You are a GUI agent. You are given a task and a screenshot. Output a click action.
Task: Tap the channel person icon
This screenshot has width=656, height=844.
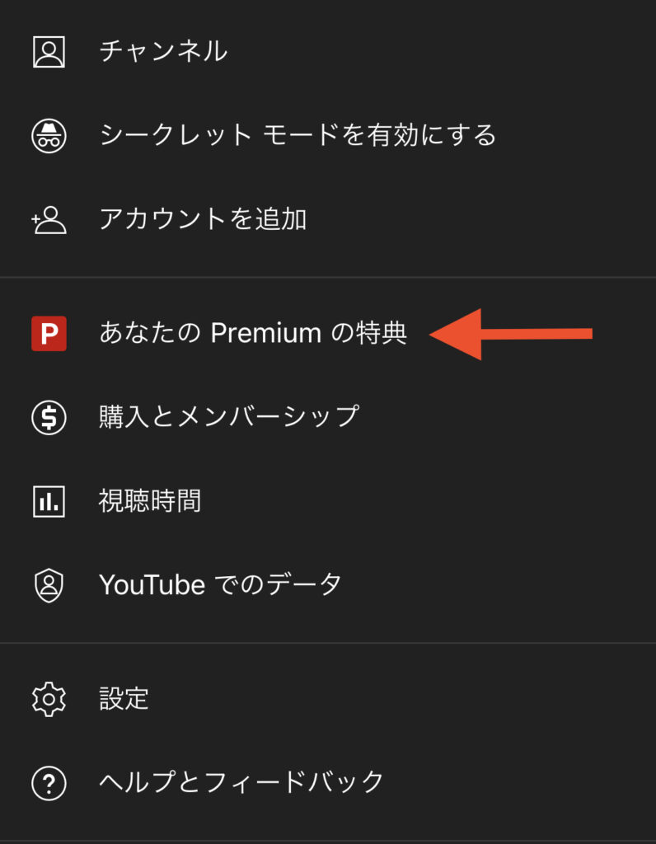pos(49,52)
